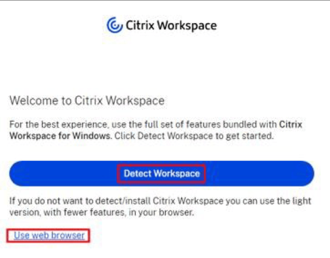The width and height of the screenshot is (330, 258).
Task: Click the word "Workspace" in the header wordmark
Action: [187, 25]
